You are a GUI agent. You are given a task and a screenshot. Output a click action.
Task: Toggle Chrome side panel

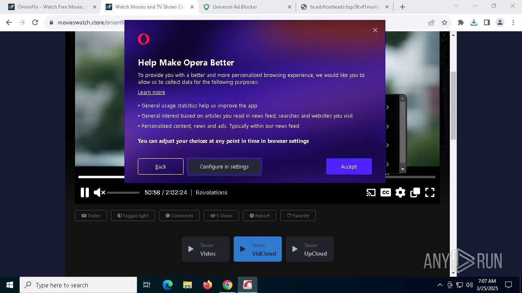point(487,23)
